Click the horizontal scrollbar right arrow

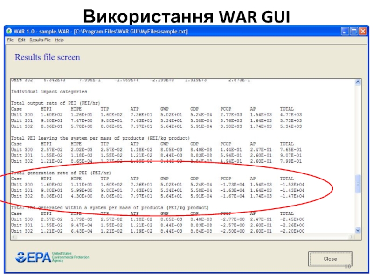click(352, 237)
